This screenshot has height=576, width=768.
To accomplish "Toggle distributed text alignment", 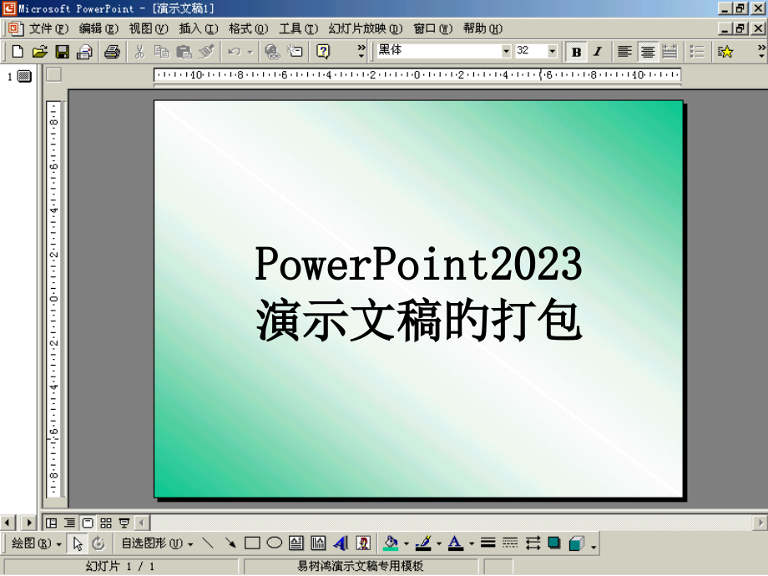I will coord(669,52).
